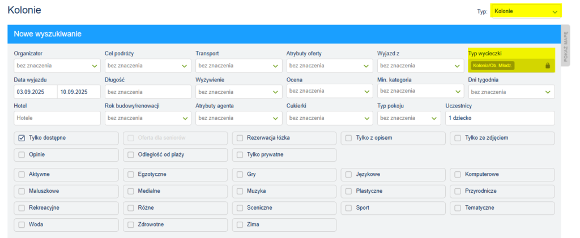This screenshot has height=238, width=580.
Task: Click the lock icon in Typ wycieczki
Action: coord(547,66)
